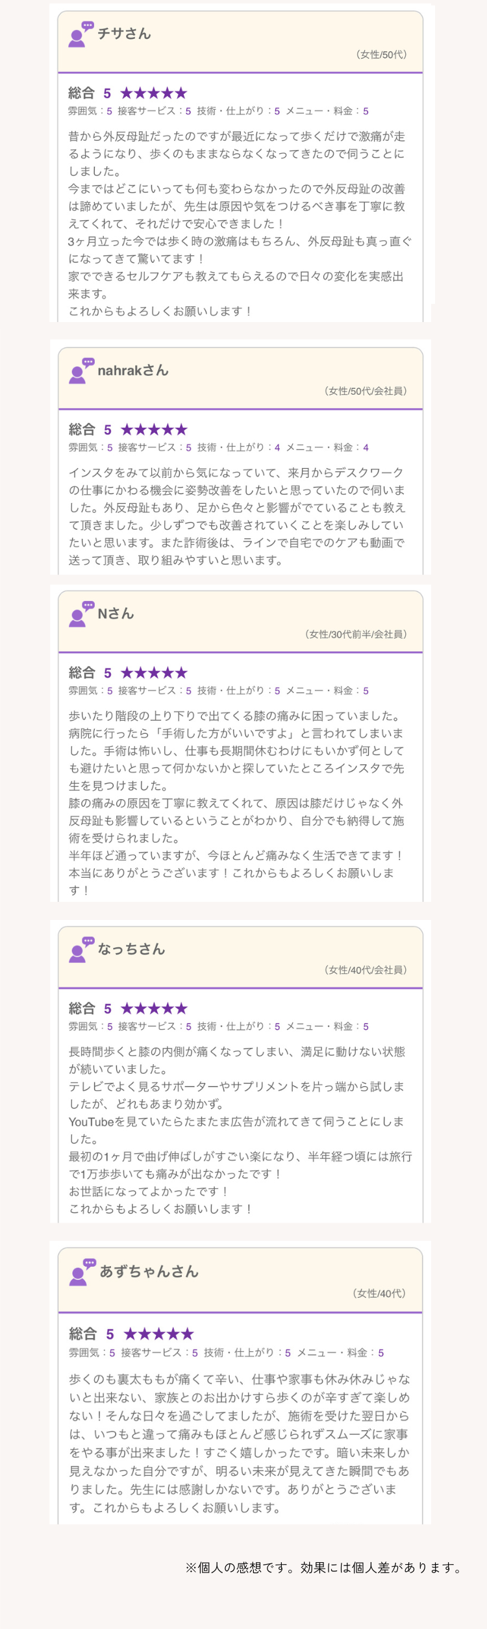This screenshot has height=1629, width=487.
Task: Click the avatar icon beside チサさん
Action: [x=81, y=34]
